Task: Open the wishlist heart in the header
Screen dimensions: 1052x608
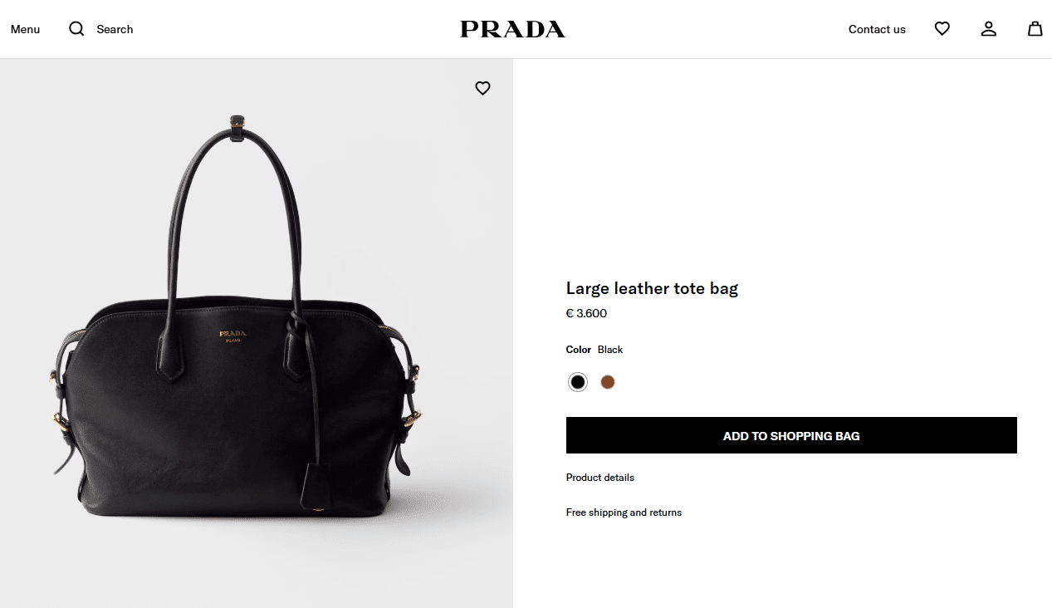Action: pos(942,29)
